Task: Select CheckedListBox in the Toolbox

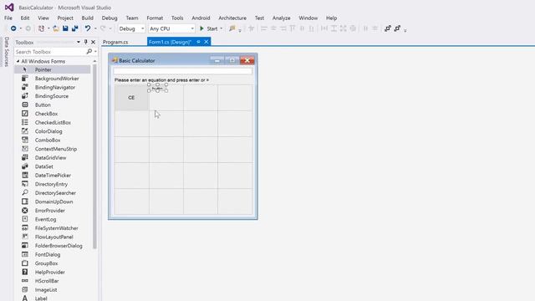Action: (x=53, y=123)
